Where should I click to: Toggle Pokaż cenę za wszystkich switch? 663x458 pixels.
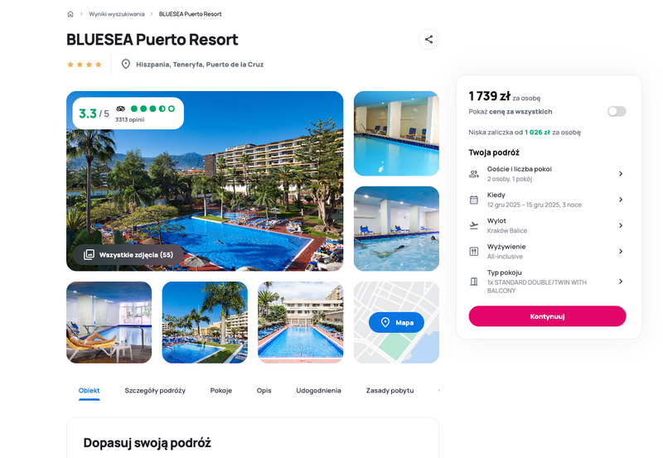[617, 112]
